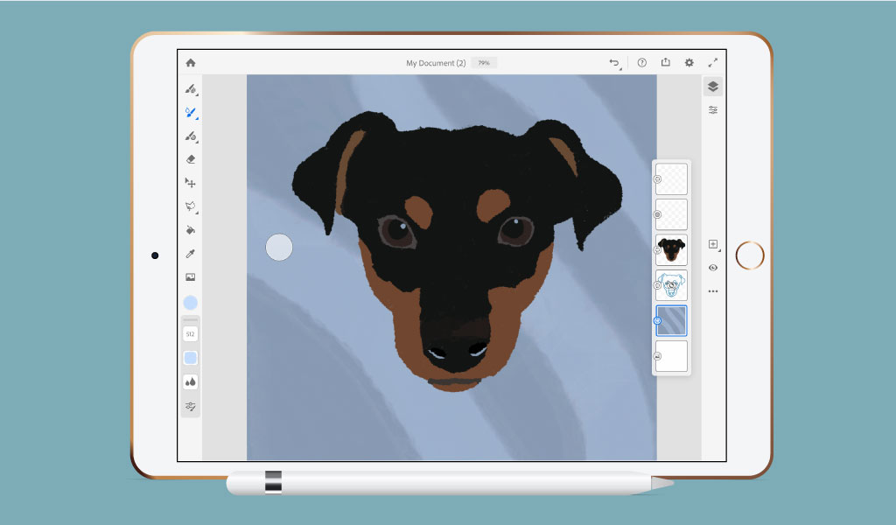This screenshot has height=525, width=896.
Task: Select the Pixel Brush tool
Action: tap(191, 91)
